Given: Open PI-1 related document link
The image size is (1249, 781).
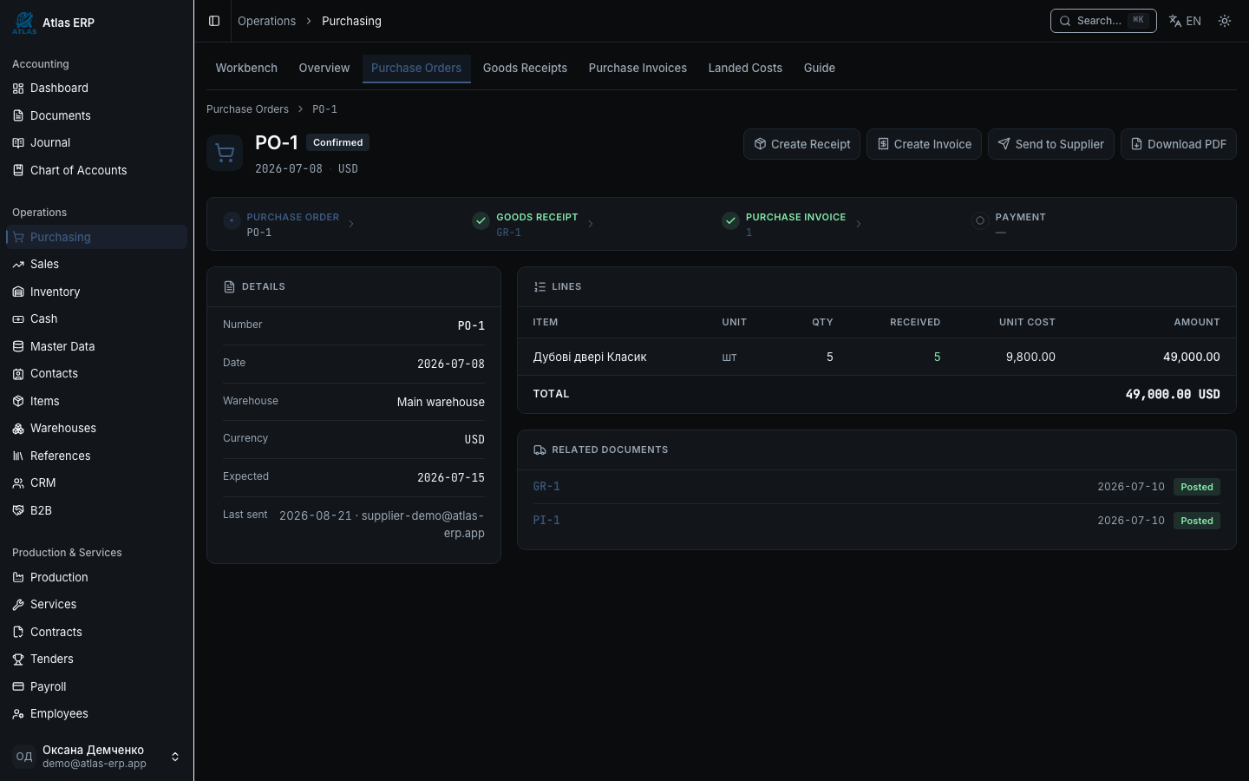Looking at the screenshot, I should [546, 521].
